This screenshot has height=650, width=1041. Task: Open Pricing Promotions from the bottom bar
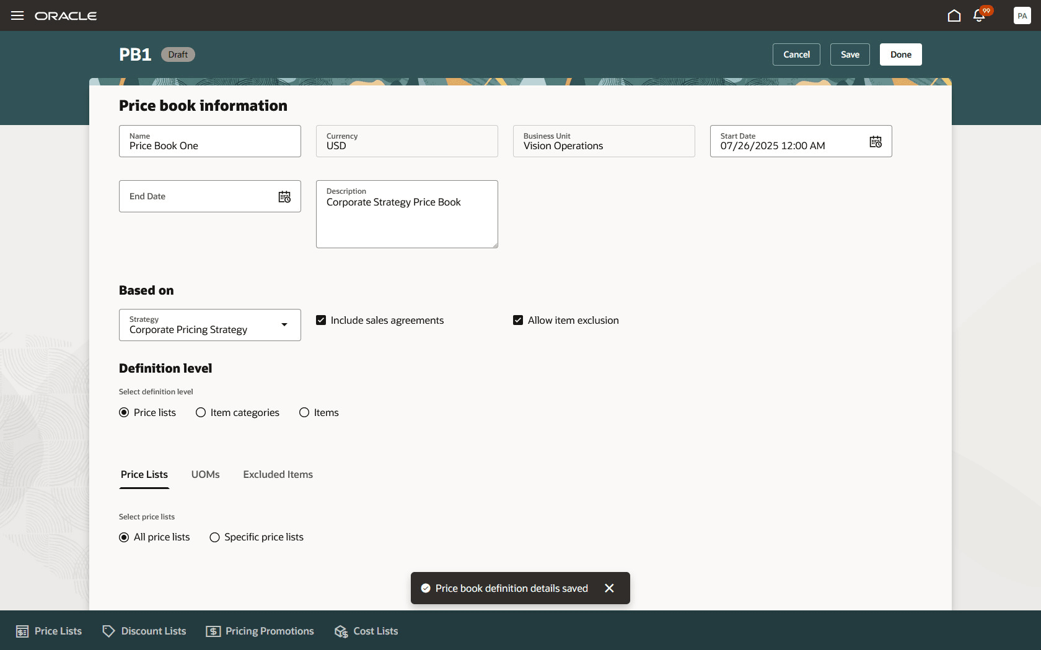click(260, 631)
